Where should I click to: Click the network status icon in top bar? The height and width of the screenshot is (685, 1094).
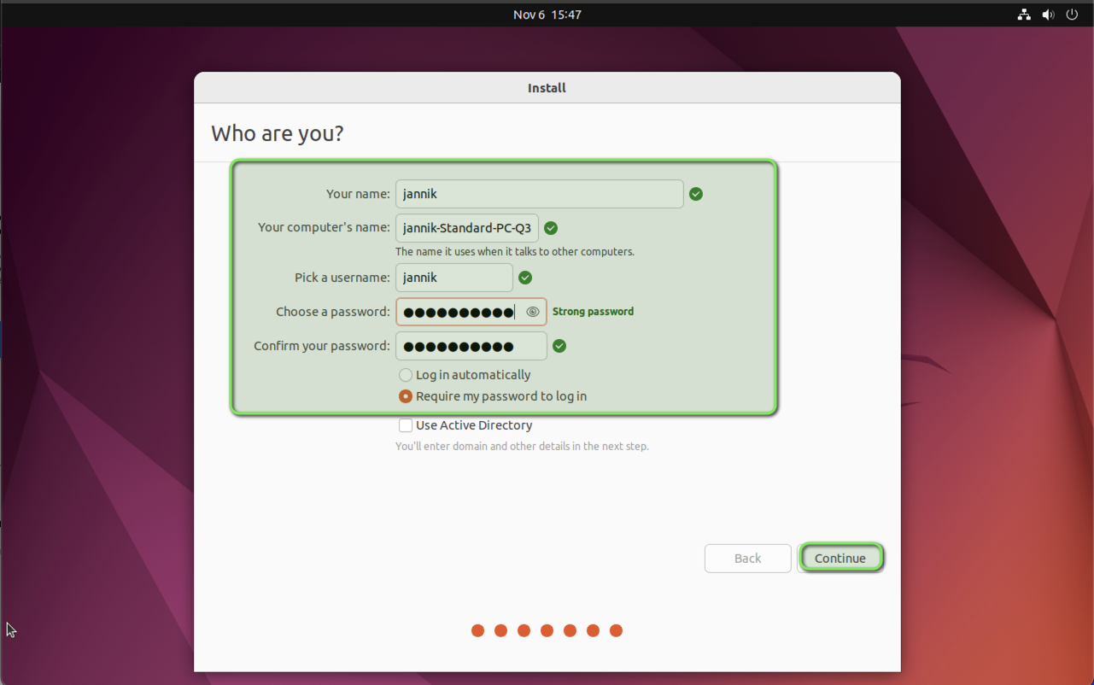point(1024,15)
